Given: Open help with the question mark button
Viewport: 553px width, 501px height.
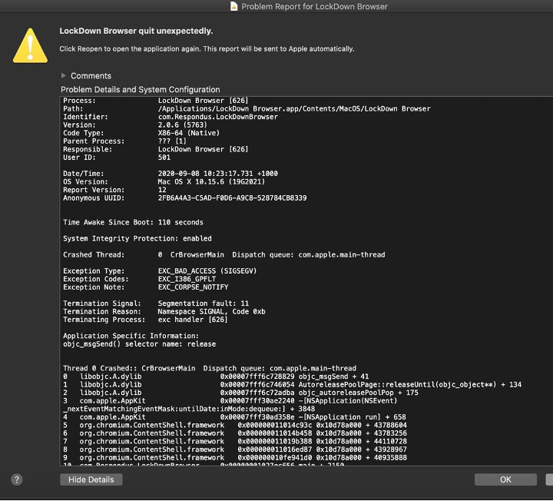Looking at the screenshot, I should [17, 479].
